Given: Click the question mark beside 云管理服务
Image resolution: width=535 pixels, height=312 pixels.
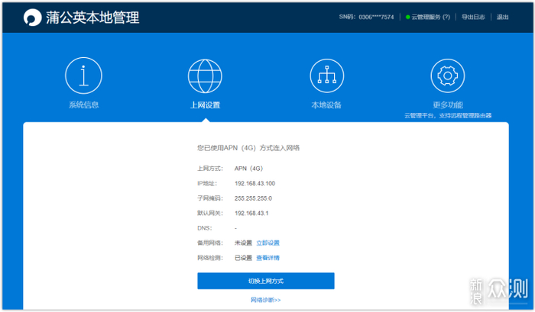Looking at the screenshot, I should point(446,17).
